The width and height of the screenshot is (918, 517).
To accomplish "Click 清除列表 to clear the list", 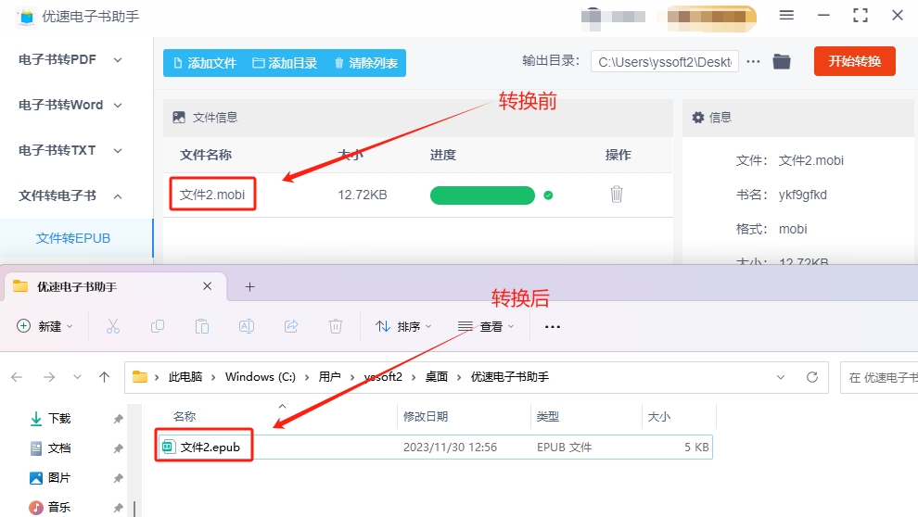I will [366, 63].
